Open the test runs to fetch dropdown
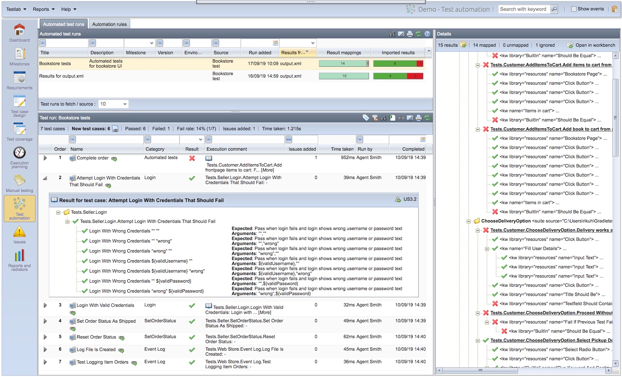The width and height of the screenshot is (622, 377). [125, 104]
